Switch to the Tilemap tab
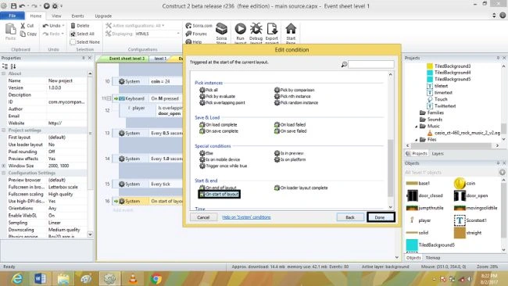This screenshot has width=508, height=286. tap(432, 258)
